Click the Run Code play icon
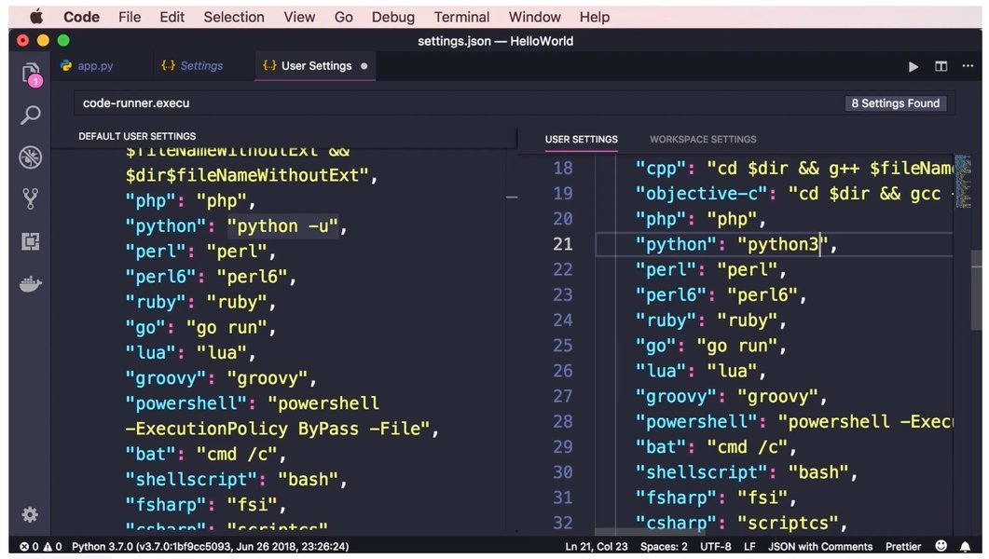The width and height of the screenshot is (989, 559). point(913,66)
